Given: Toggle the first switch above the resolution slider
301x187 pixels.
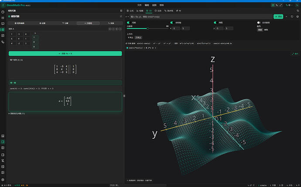Looking at the screenshot, I should pyautogui.click(x=128, y=23).
